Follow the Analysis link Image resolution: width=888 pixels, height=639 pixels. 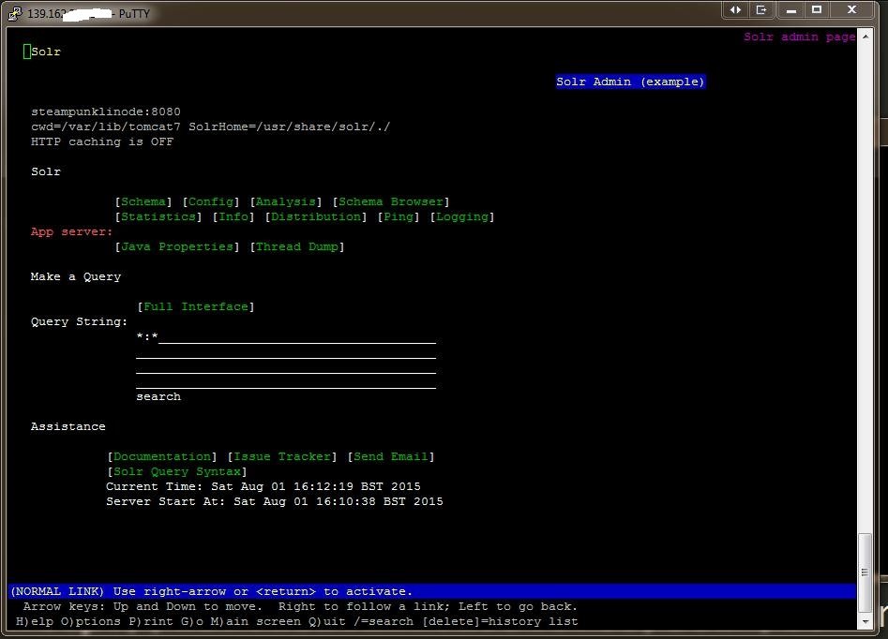[x=286, y=201]
